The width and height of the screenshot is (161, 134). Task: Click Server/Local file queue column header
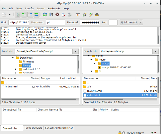19,110
